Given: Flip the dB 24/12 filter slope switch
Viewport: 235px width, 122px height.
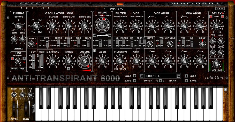Looking at the screenshot, I should [117, 43].
